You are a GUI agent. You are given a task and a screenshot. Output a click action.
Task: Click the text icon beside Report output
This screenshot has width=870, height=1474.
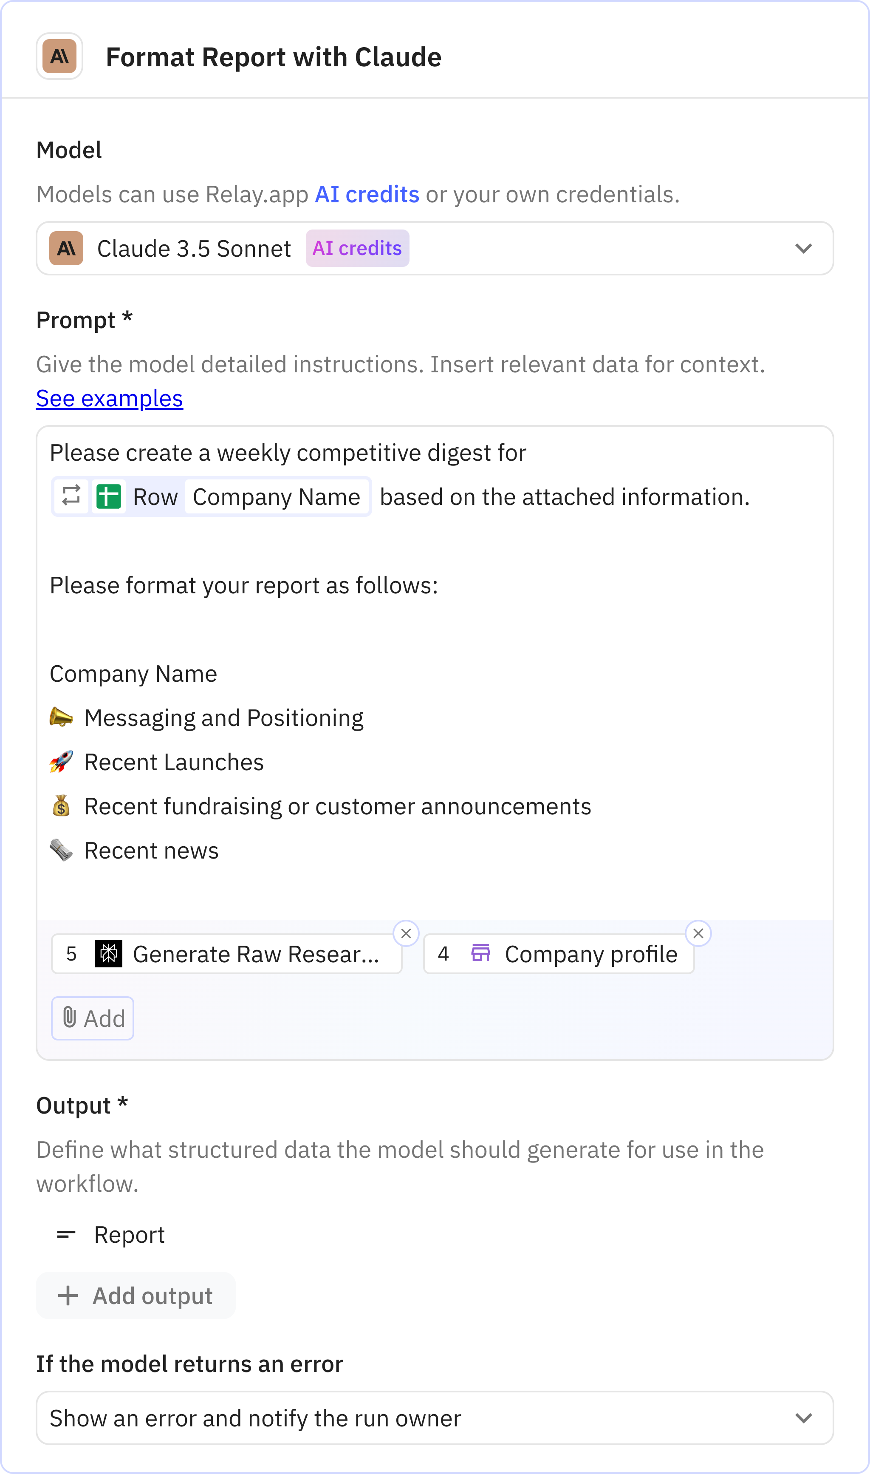(66, 1235)
